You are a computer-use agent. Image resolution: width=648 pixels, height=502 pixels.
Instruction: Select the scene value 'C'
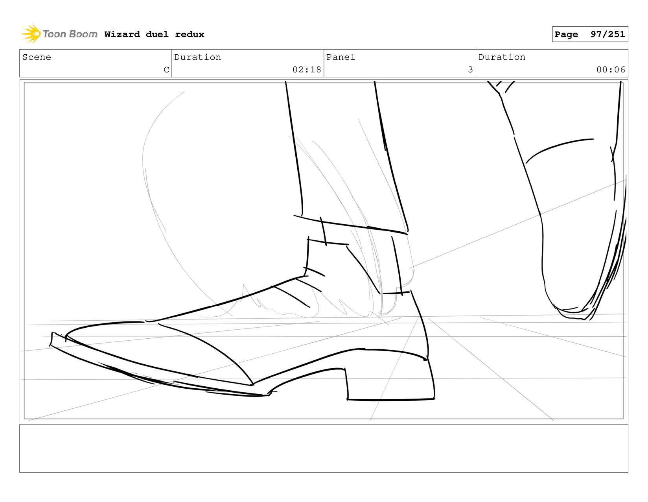(x=166, y=70)
